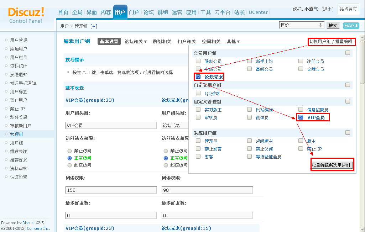
Task: Open the 云平台 top menu
Action: [222, 12]
